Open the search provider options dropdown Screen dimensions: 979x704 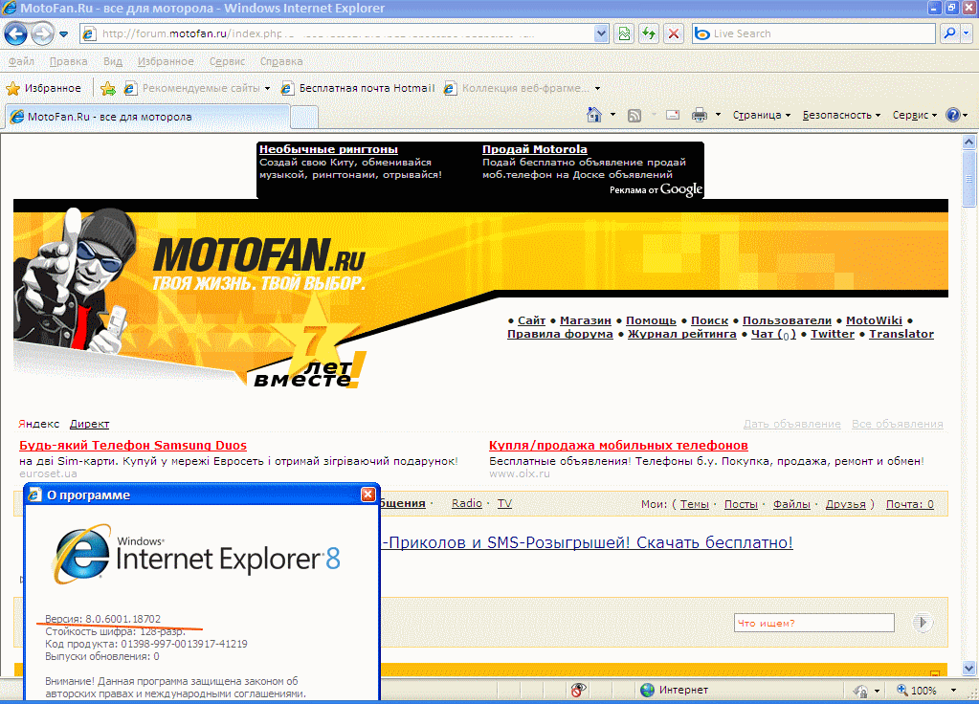pyautogui.click(x=967, y=33)
